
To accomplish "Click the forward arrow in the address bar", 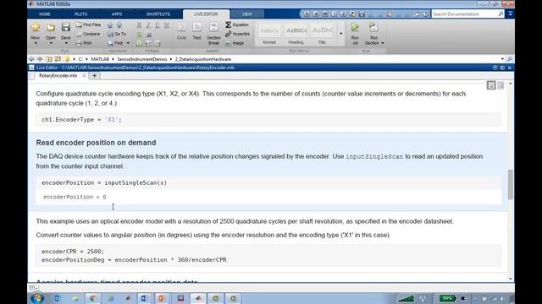I will (40, 59).
